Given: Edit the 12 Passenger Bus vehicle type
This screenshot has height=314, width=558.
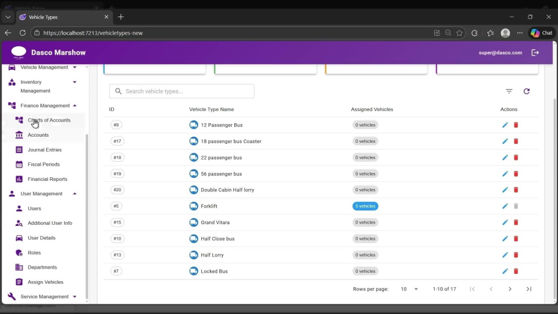Looking at the screenshot, I should point(505,125).
